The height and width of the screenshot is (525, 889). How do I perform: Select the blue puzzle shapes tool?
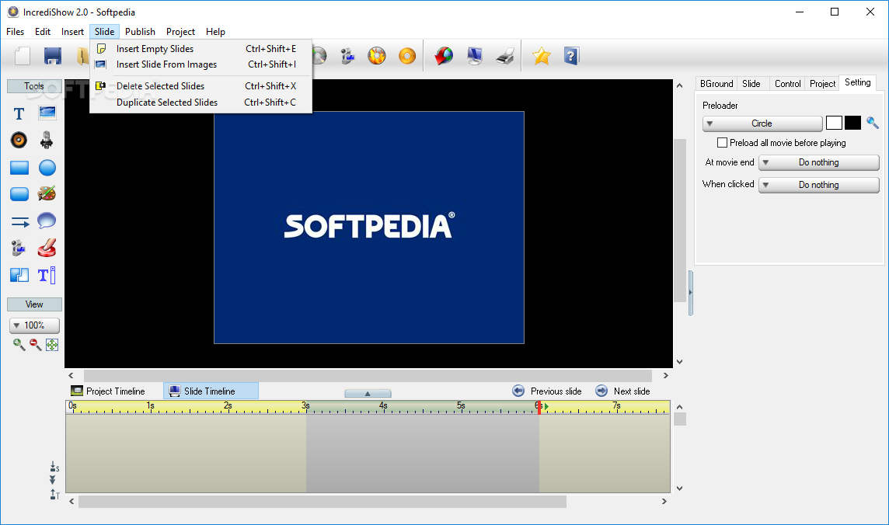[19, 275]
